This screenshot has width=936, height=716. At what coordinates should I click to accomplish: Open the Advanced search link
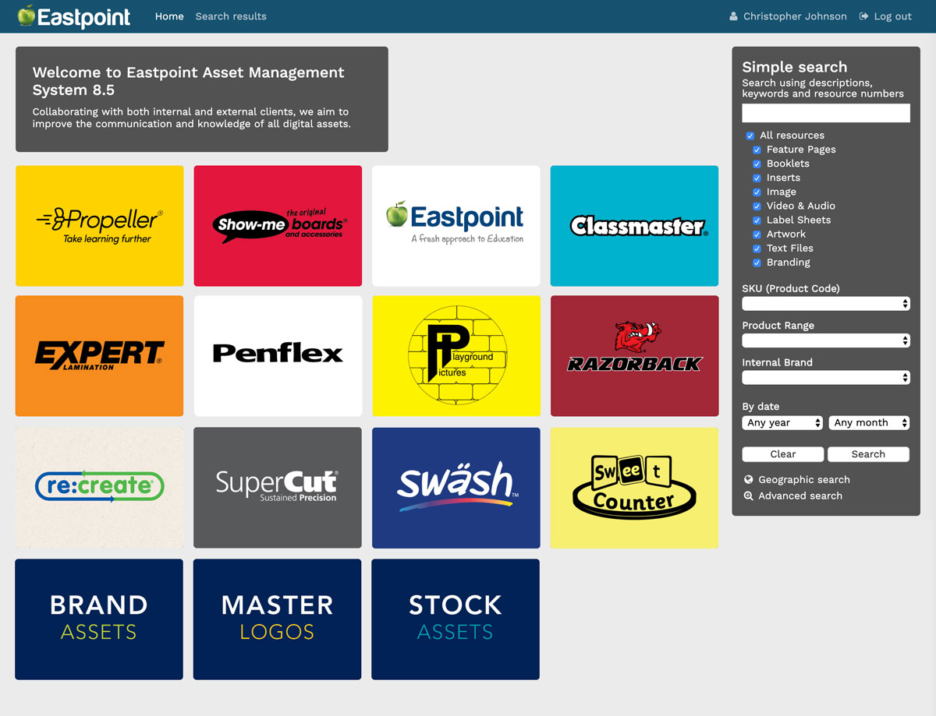tap(800, 496)
